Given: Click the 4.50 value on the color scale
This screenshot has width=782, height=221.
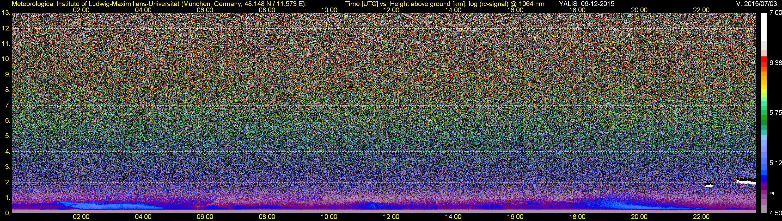Looking at the screenshot, I should click(776, 213).
